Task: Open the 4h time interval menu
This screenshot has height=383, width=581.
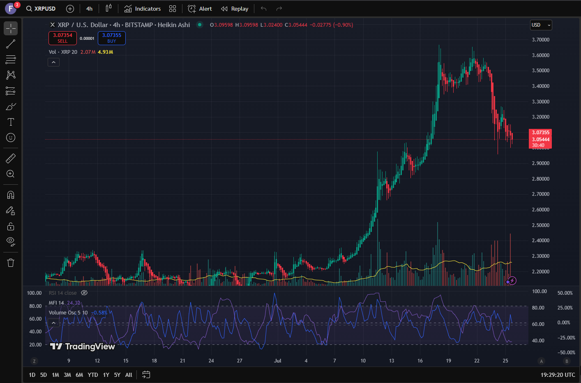Action: pyautogui.click(x=89, y=9)
